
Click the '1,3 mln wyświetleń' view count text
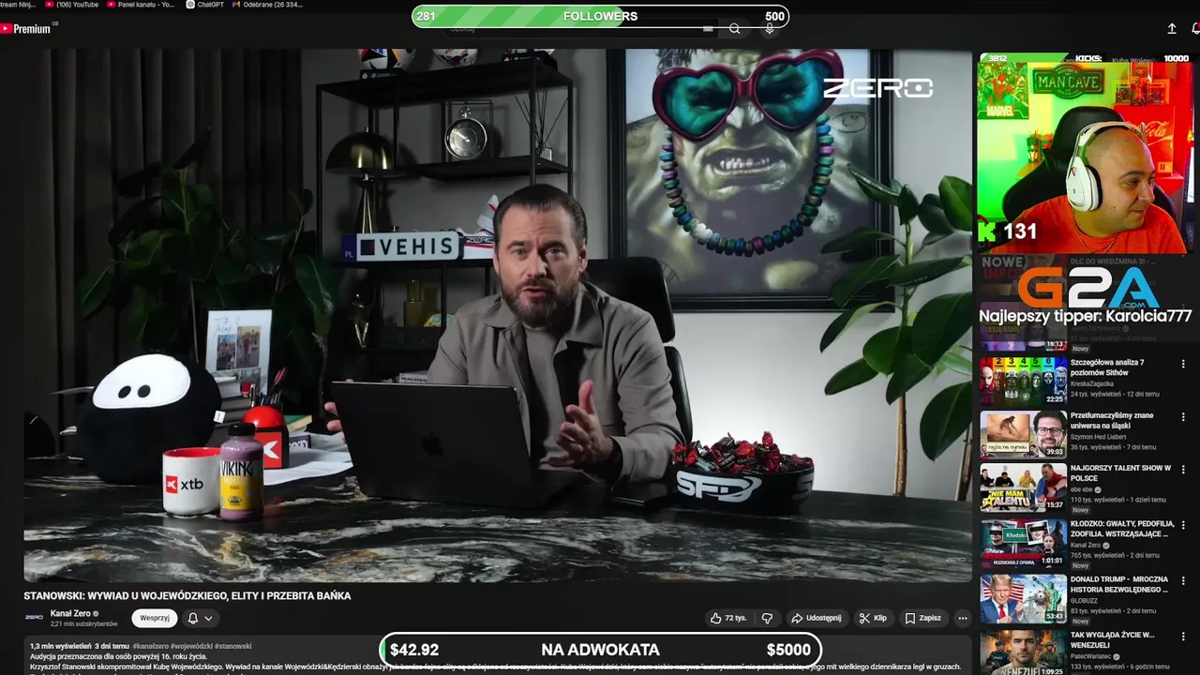point(60,646)
